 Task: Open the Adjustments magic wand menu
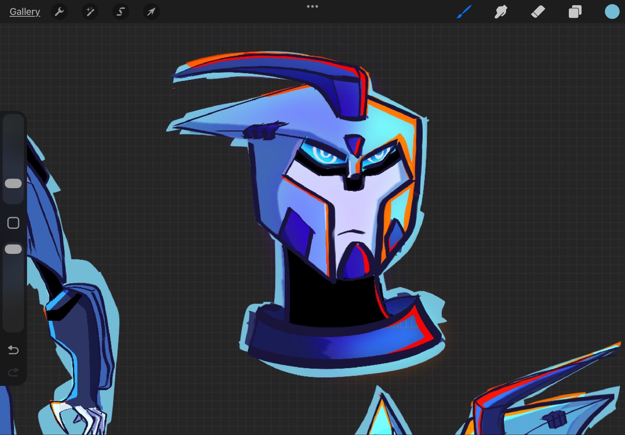click(90, 12)
